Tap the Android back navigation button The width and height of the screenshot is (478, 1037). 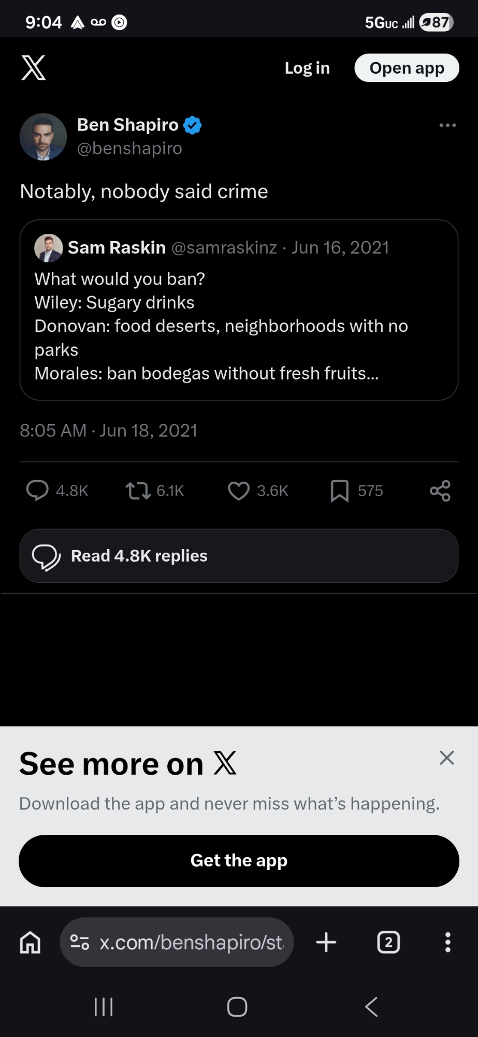pos(371,1007)
